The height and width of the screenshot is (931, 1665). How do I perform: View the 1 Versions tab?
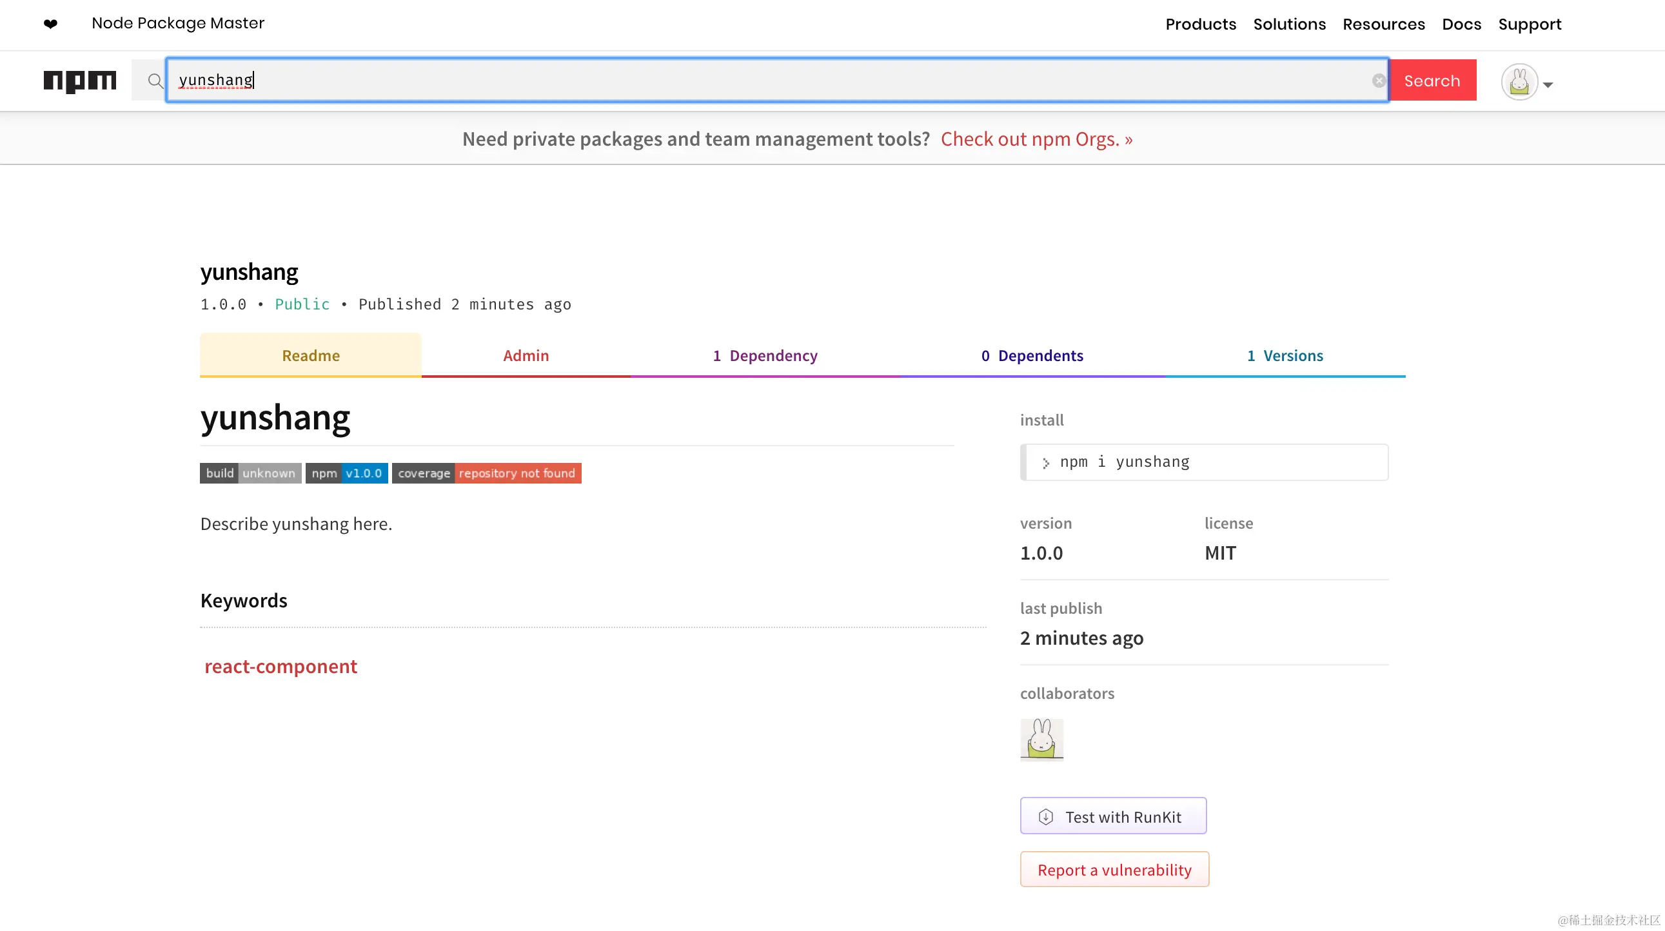(x=1285, y=355)
